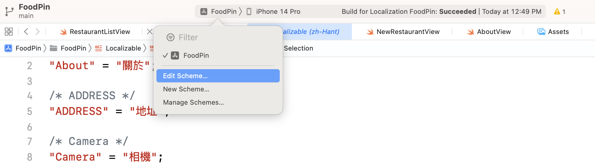Switch to the RestaurantListView tab
The width and height of the screenshot is (595, 166).
pyautogui.click(x=100, y=32)
